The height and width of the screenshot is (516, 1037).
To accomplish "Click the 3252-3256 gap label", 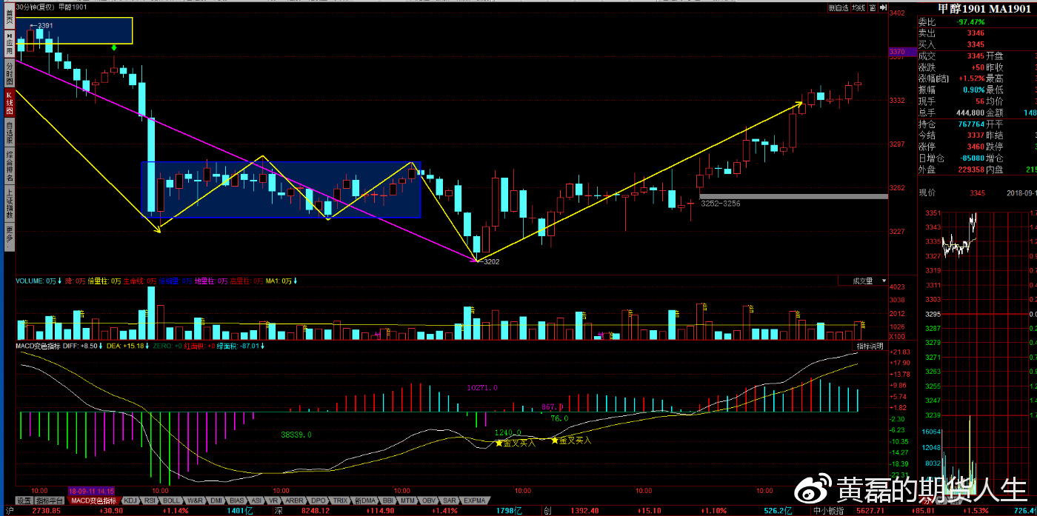I will 720,203.
